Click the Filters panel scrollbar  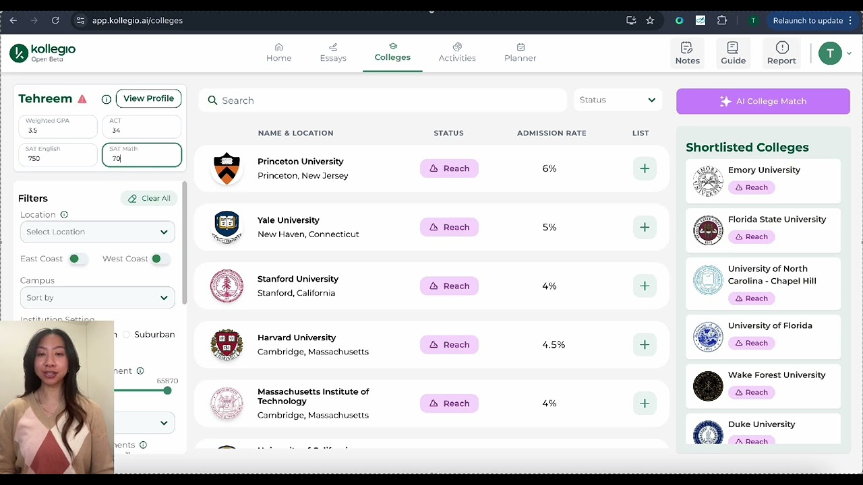pos(184,243)
